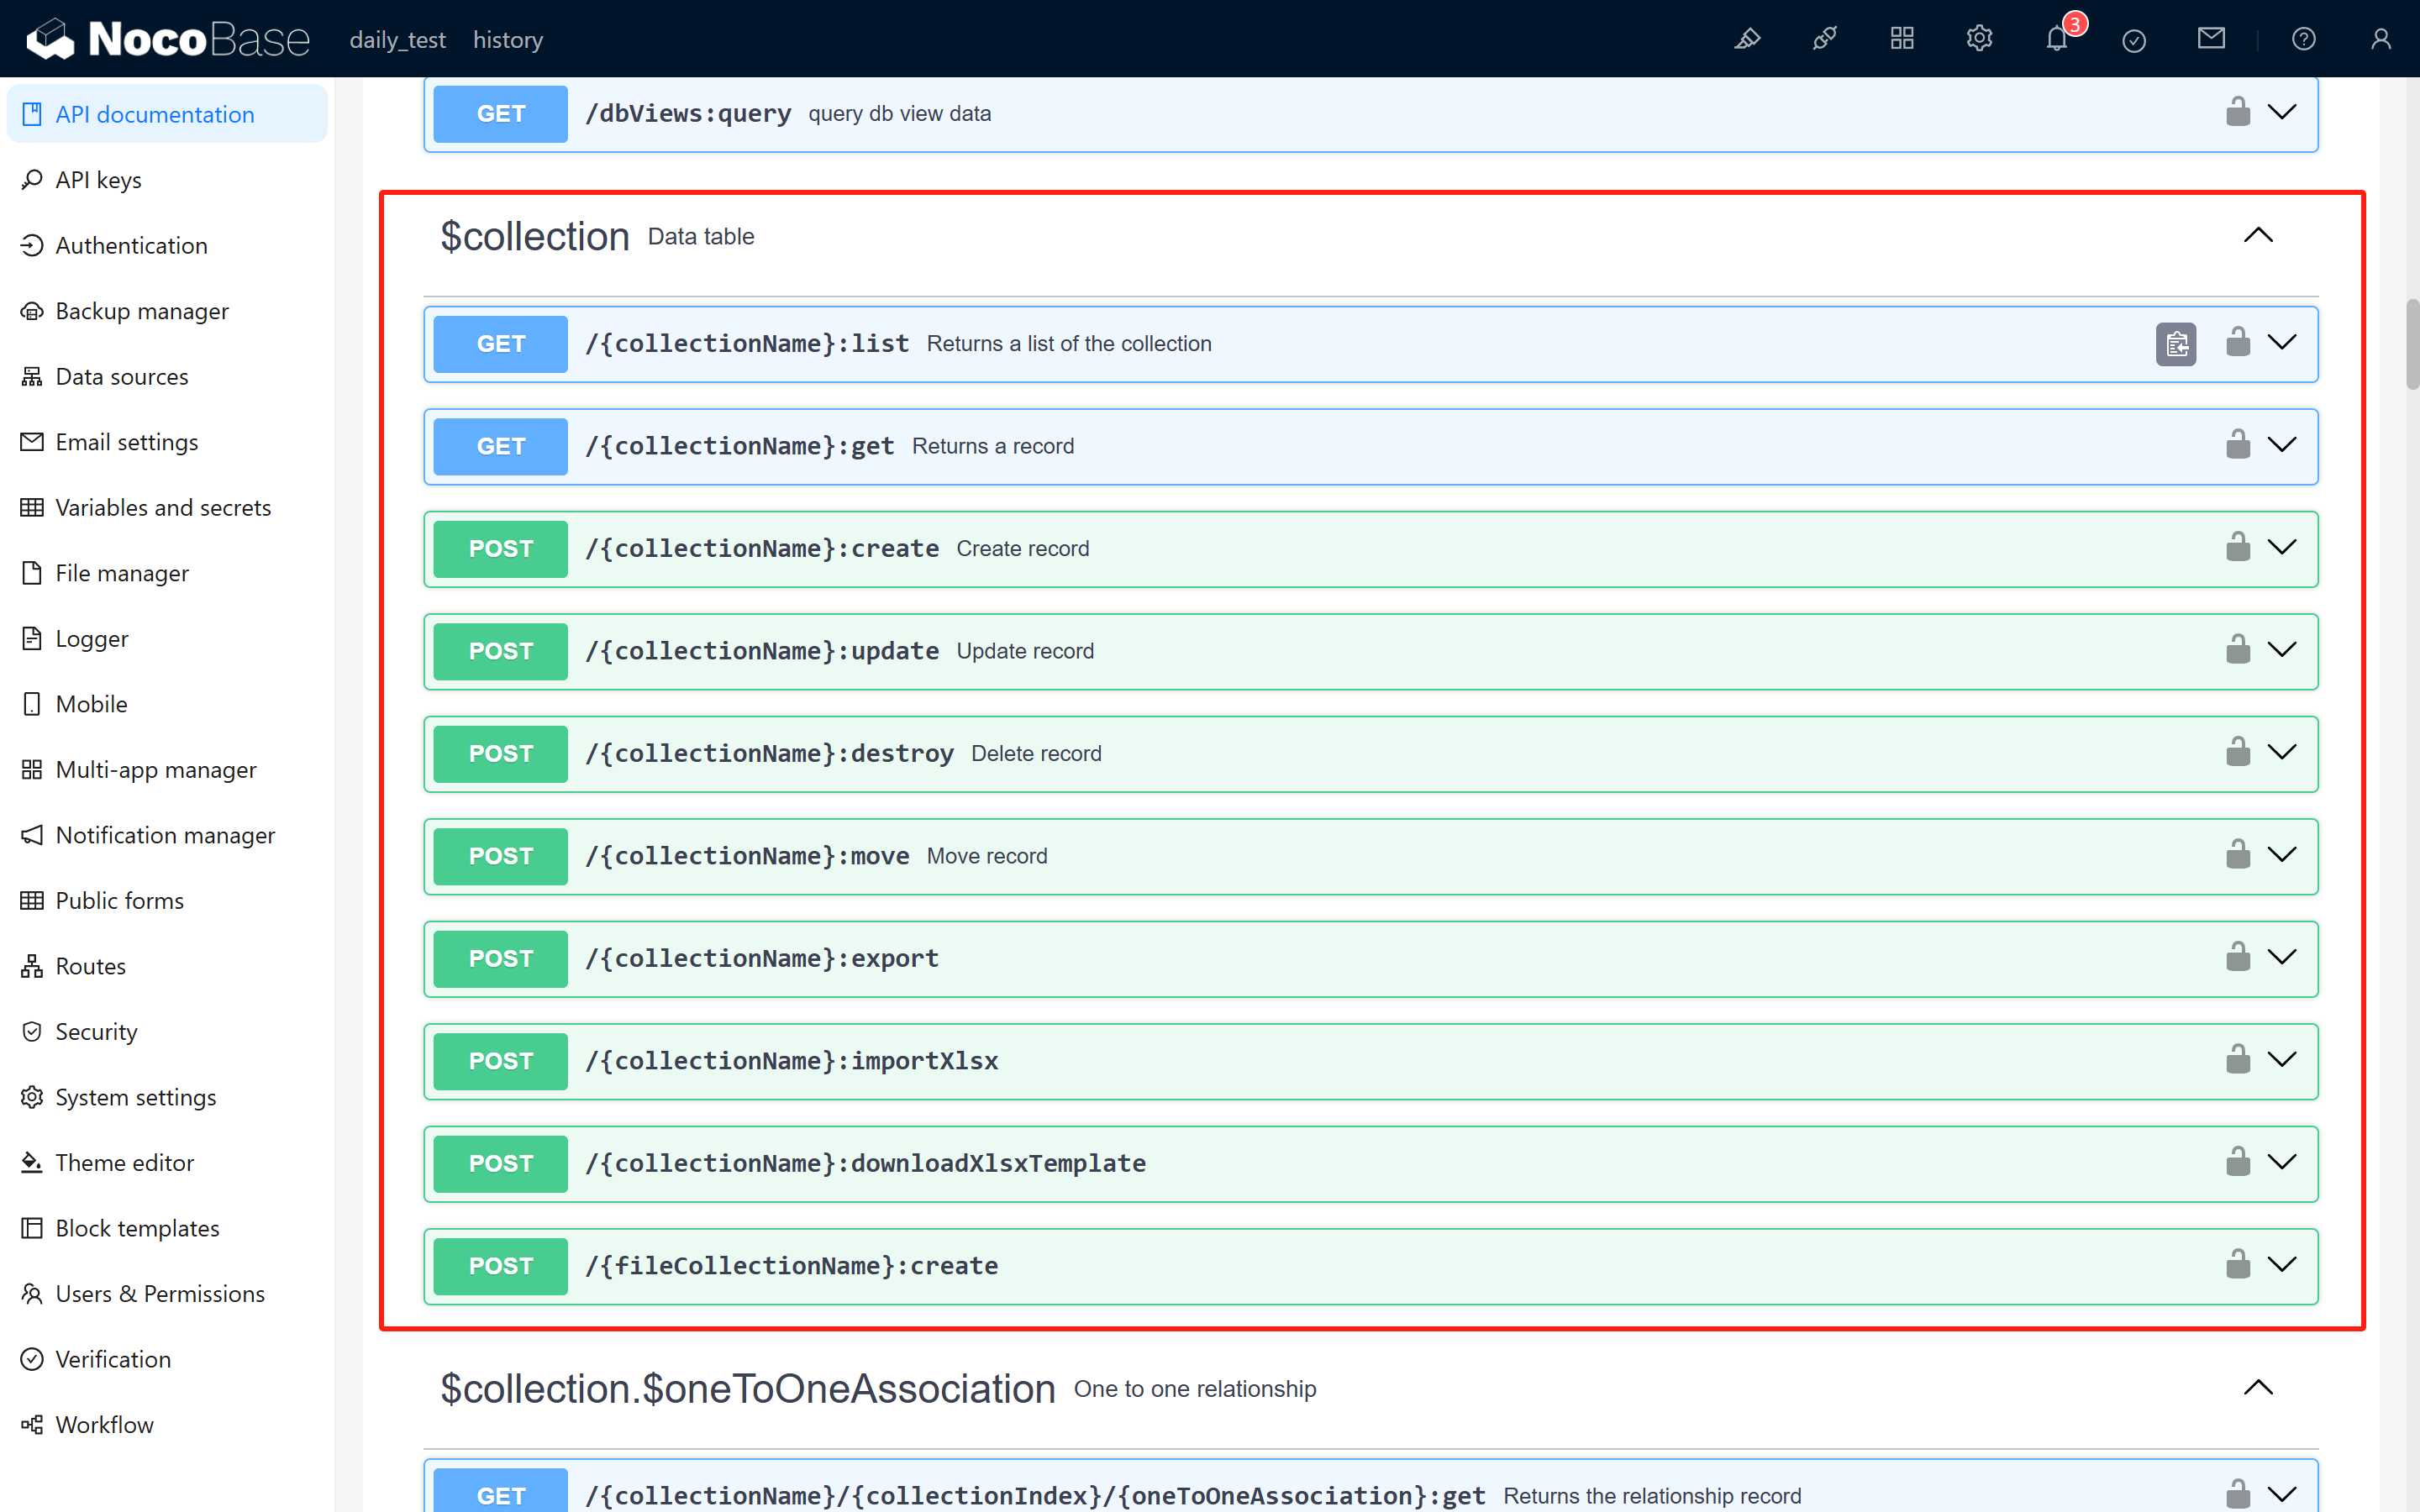The height and width of the screenshot is (1512, 2420).
Task: Click lock icon on collectionName:update row
Action: pyautogui.click(x=2238, y=649)
